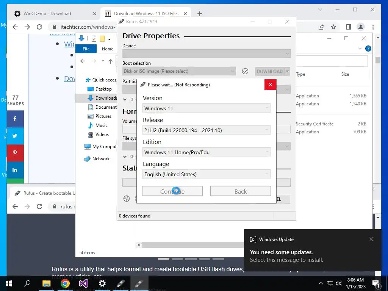Click the share icon in Chrome address bar

tap(321, 27)
